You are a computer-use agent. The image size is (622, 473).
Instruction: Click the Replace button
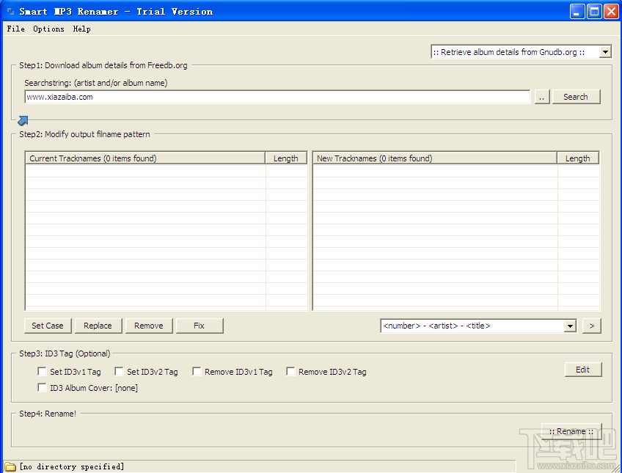[x=98, y=326]
